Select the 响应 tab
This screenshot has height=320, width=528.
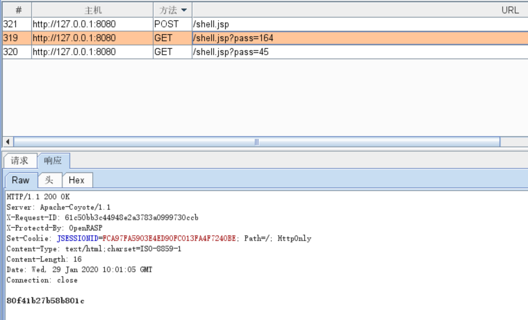[x=53, y=160]
